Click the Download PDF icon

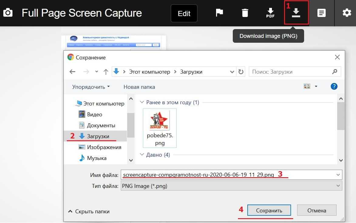click(270, 13)
